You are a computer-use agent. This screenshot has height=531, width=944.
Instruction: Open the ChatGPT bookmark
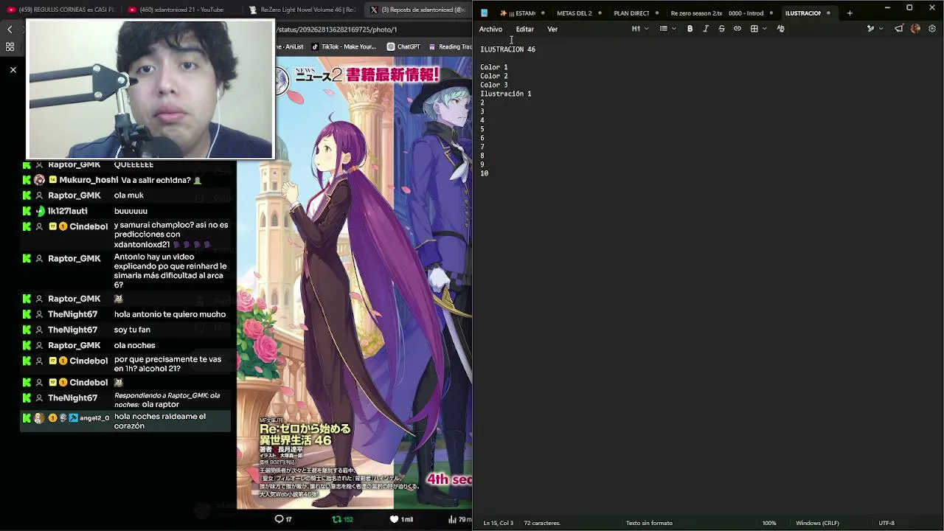(x=404, y=46)
